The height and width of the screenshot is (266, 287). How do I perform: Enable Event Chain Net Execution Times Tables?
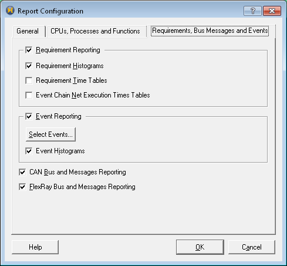coord(29,95)
